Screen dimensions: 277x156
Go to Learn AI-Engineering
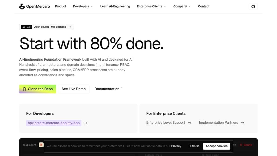coord(115,6)
